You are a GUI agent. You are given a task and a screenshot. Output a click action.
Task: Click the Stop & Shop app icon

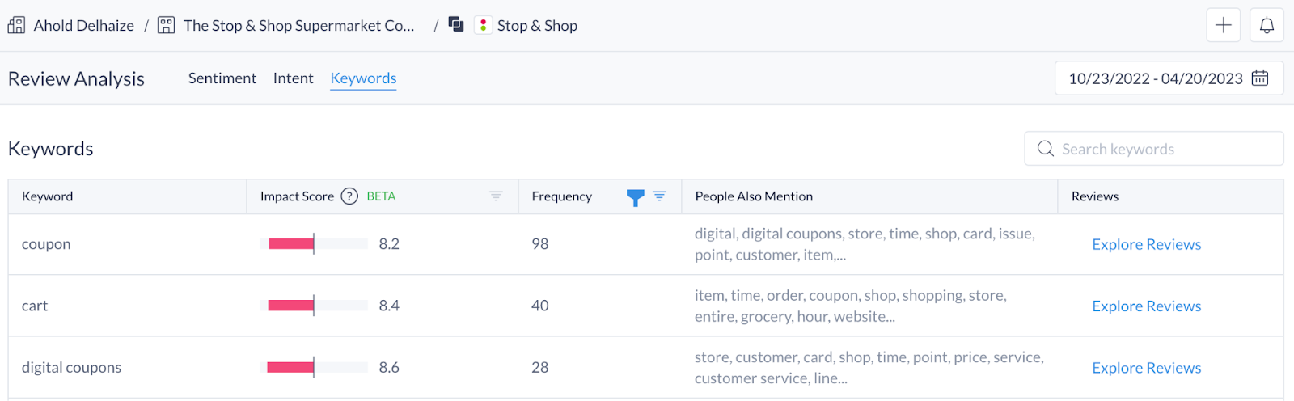[483, 26]
